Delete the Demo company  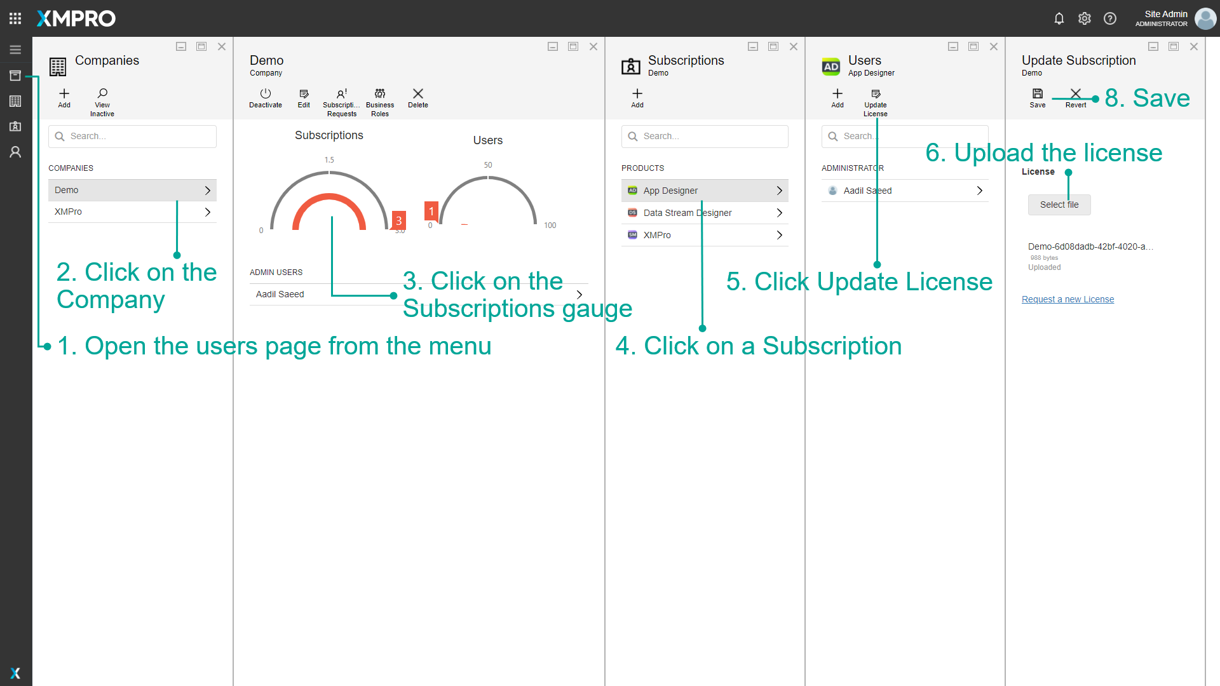[418, 98]
